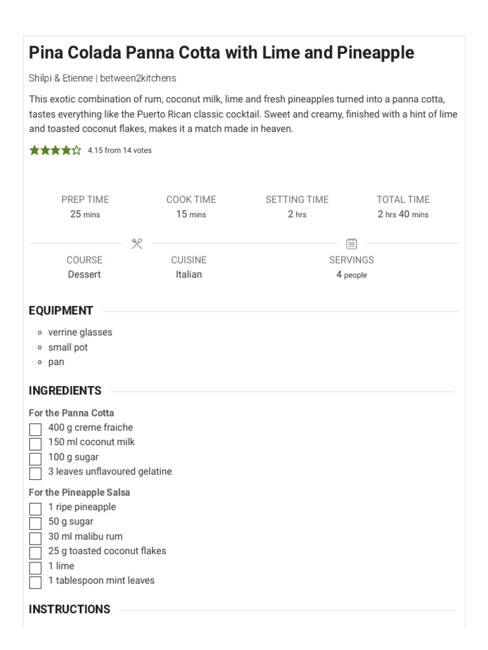Image resolution: width=488 pixels, height=650 pixels.
Task: Click the recipe title heading
Action: 221,53
